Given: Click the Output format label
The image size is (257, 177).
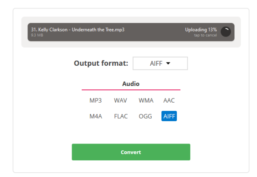Looking at the screenshot, I should click(101, 63).
